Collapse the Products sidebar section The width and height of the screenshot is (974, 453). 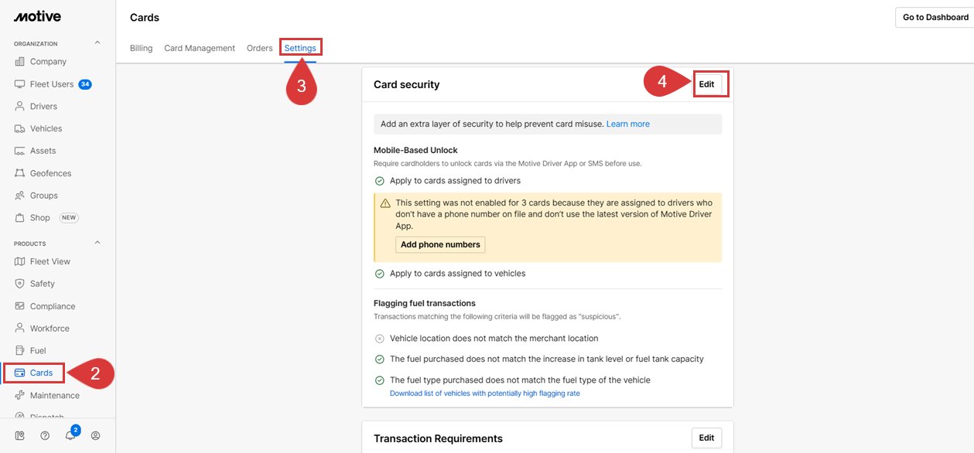click(x=97, y=243)
